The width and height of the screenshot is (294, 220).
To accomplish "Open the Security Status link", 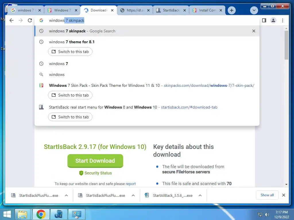I will 95,173.
